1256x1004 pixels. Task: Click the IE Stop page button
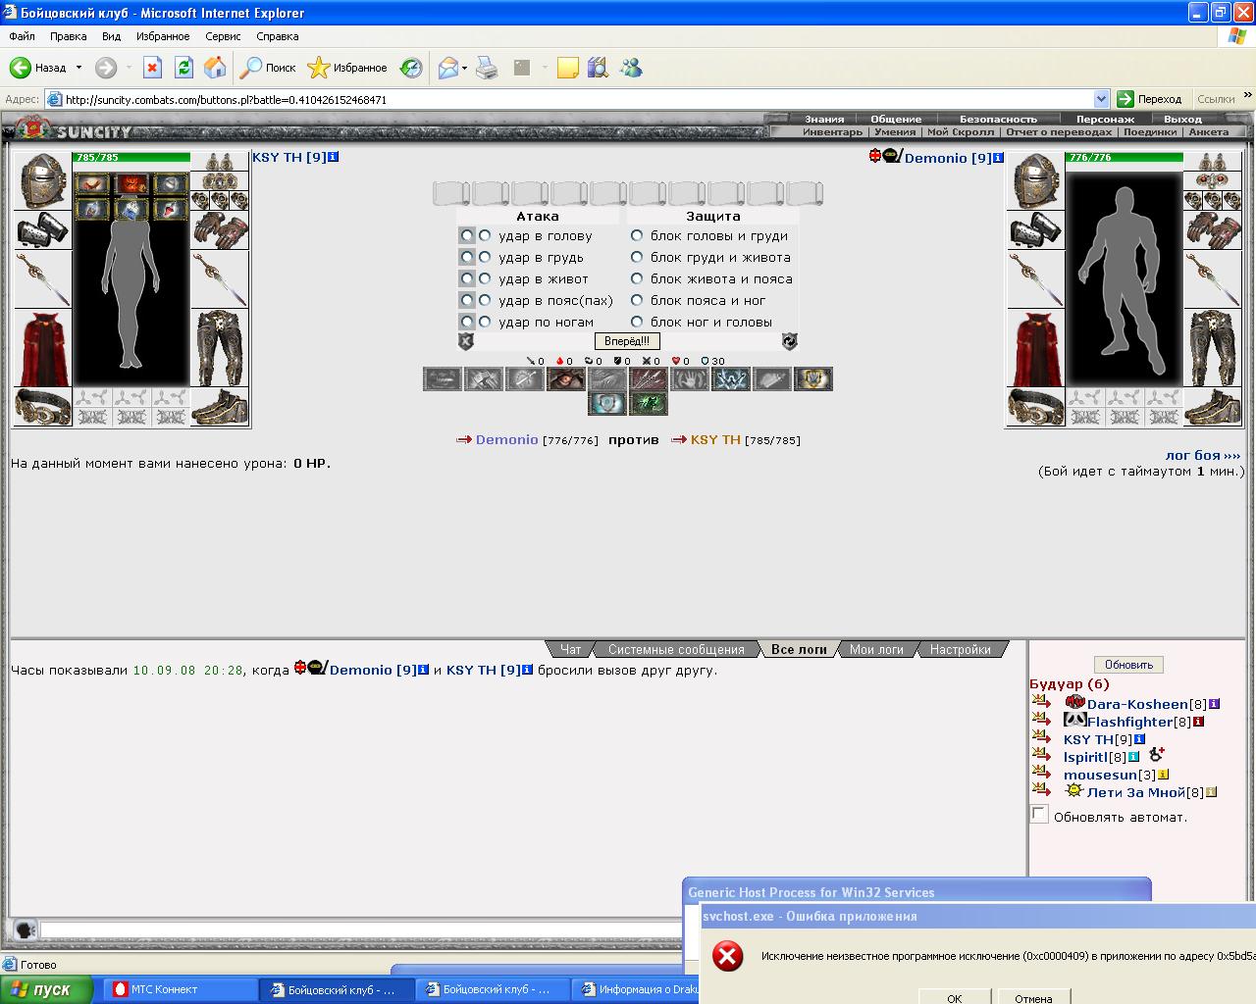152,68
